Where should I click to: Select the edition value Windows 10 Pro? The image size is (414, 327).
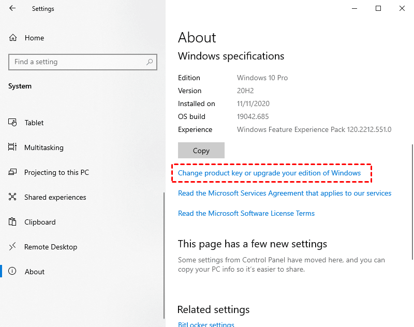(x=262, y=78)
